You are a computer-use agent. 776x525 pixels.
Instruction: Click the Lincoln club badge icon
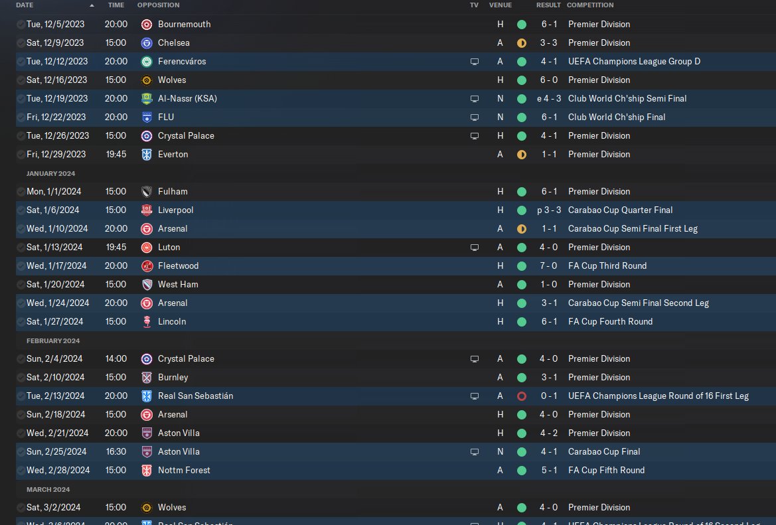(147, 322)
